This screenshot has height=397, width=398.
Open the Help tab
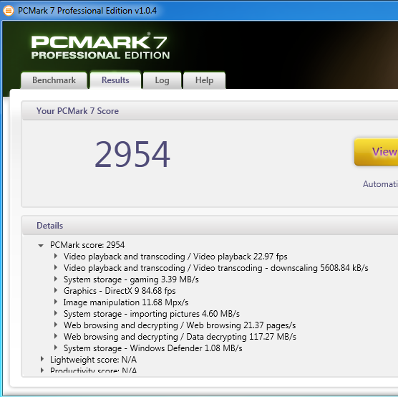point(204,80)
